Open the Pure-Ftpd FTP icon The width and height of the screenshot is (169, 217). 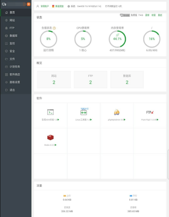click(150, 112)
